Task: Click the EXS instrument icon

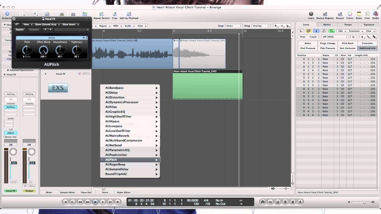Action: point(58,88)
